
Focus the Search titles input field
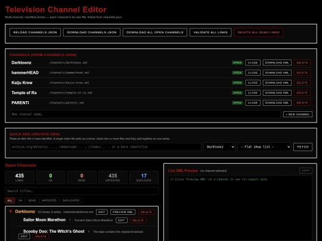(x=82, y=191)
